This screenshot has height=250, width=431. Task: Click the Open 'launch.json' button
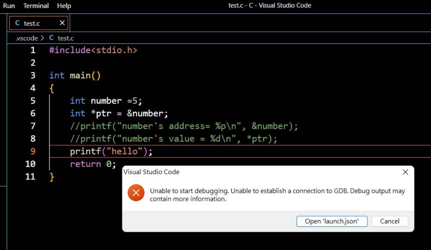[x=331, y=221]
